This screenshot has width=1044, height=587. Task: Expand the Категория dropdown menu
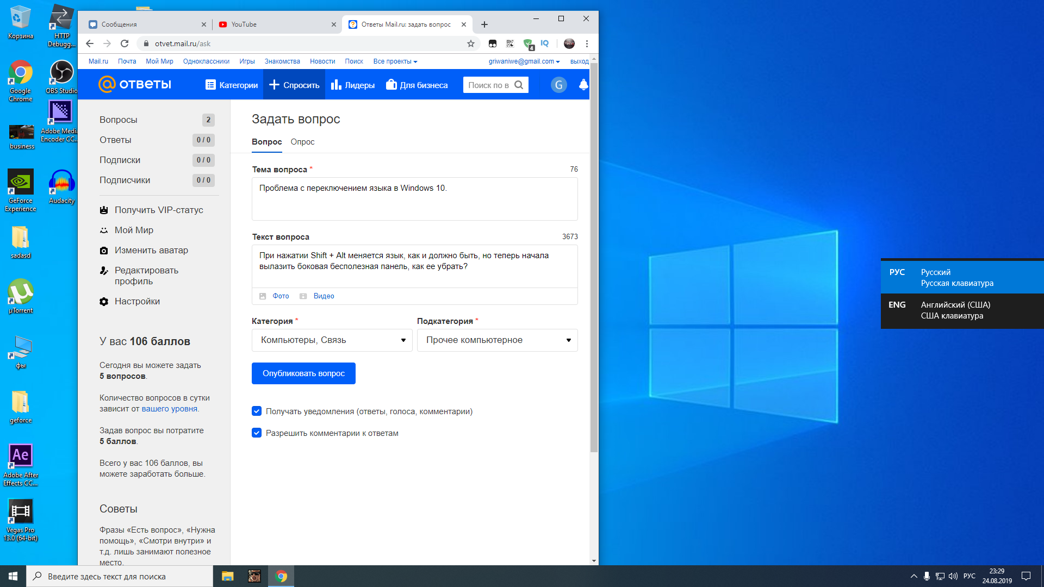click(331, 340)
